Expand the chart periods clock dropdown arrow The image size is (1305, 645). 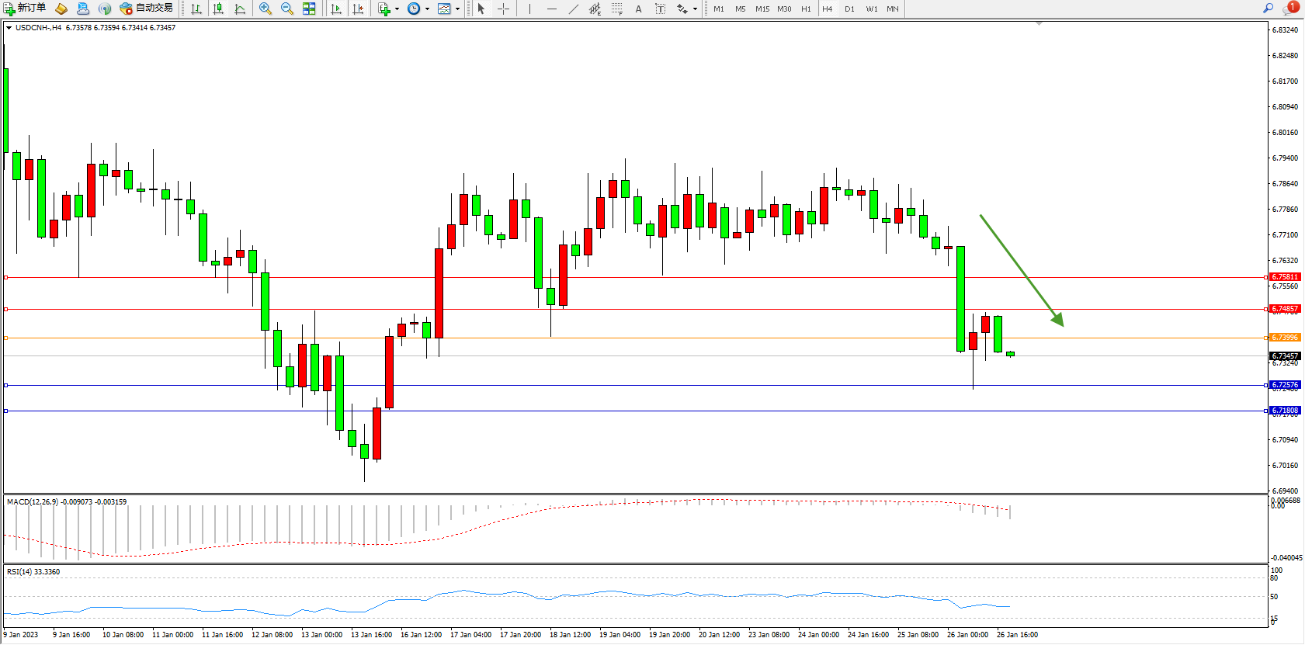427,9
